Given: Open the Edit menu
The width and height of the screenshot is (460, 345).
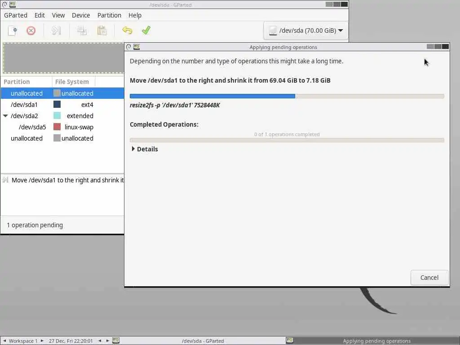Looking at the screenshot, I should [x=40, y=15].
